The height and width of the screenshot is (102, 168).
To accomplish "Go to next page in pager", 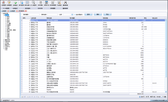I will (x=36, y=97).
